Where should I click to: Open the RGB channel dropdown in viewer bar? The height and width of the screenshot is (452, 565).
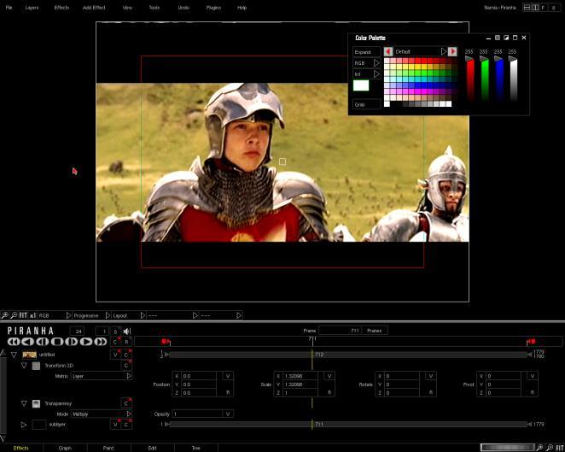pyautogui.click(x=55, y=315)
